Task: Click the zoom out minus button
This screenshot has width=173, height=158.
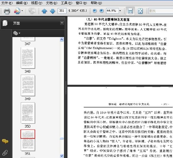Action: [x=95, y=11]
